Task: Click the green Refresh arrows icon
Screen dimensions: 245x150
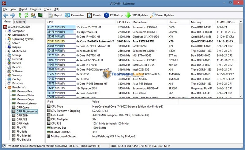Action: point(26,15)
